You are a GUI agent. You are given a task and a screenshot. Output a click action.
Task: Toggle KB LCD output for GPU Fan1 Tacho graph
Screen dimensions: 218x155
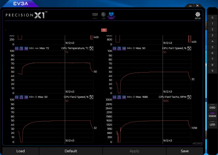click(x=119, y=97)
